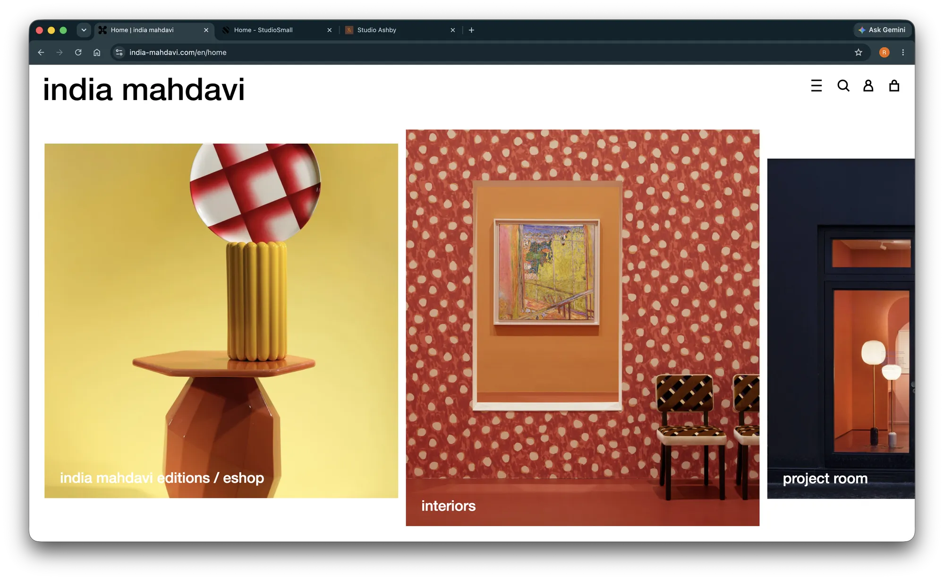This screenshot has width=944, height=580.
Task: Click the red macOS close window button
Action: click(x=40, y=30)
